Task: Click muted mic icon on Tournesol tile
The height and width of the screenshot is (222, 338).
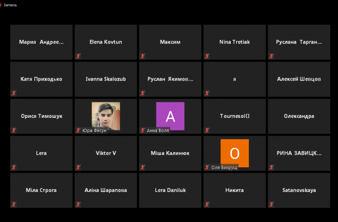Action: click(207, 130)
